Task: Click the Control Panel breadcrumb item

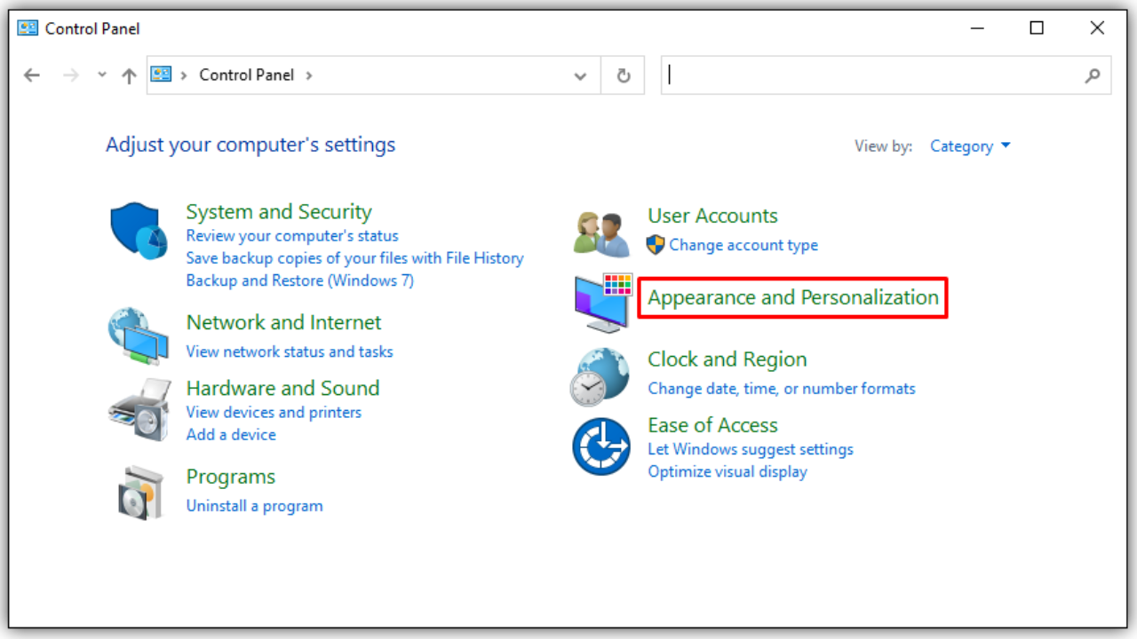Action: 247,75
